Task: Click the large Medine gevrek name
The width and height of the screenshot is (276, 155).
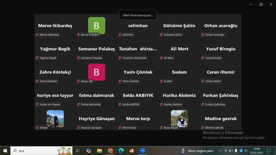Action: click(221, 119)
